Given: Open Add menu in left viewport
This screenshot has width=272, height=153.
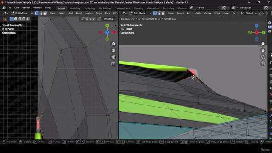Looking at the screenshot, I should tap(71, 13).
